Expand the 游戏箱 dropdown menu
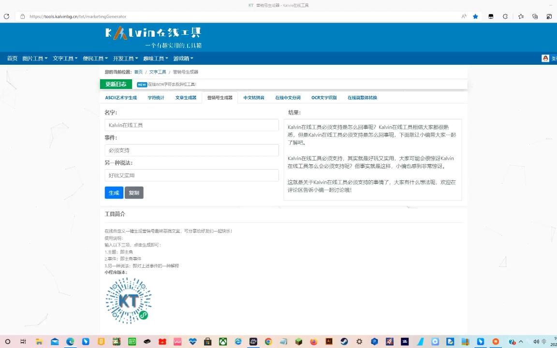The image size is (557, 348). pyautogui.click(x=183, y=58)
